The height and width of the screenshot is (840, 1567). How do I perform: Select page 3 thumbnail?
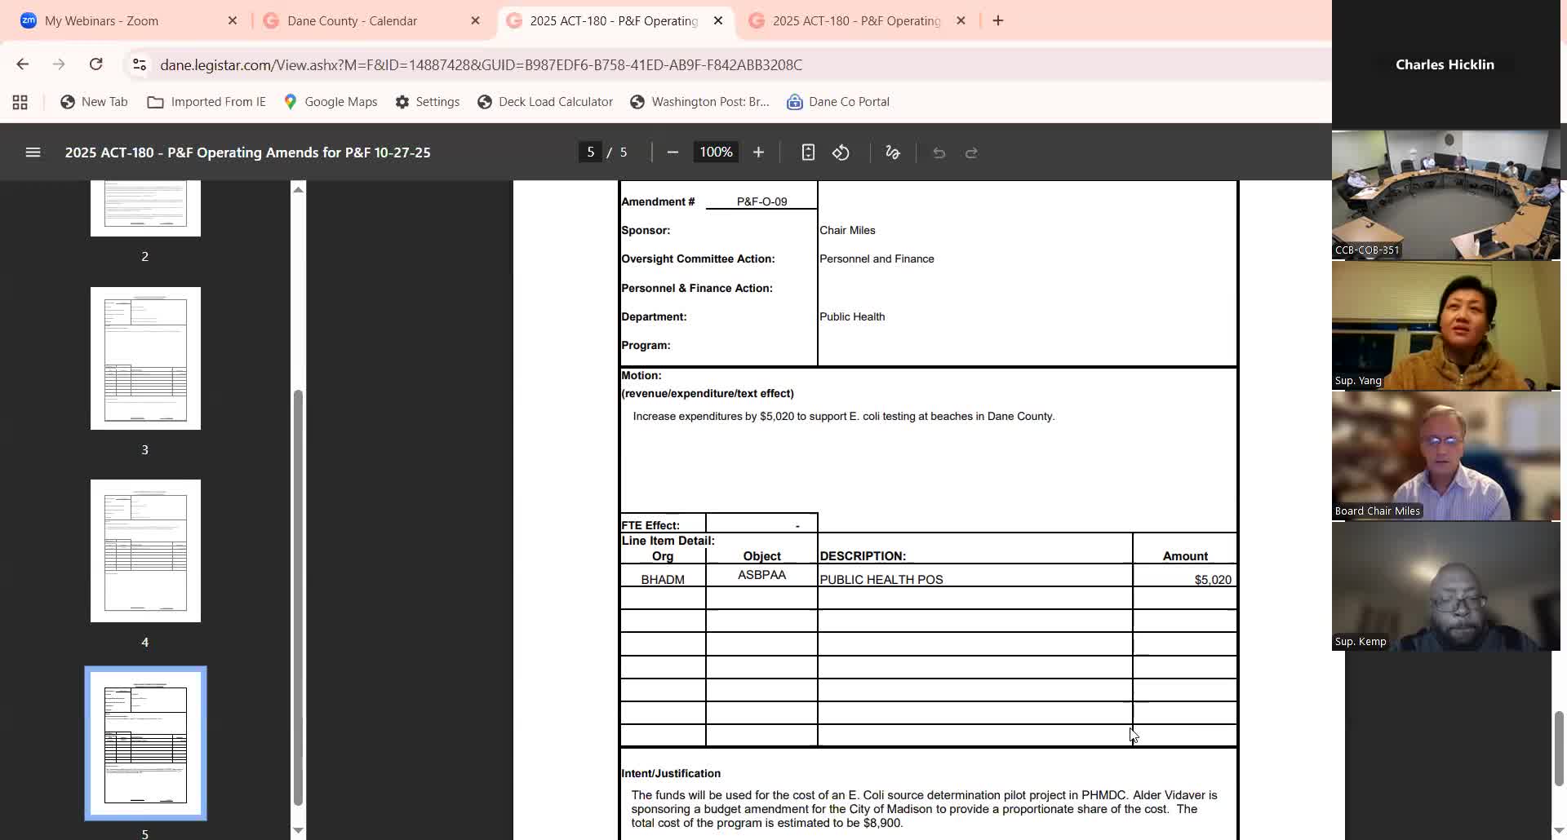[145, 359]
